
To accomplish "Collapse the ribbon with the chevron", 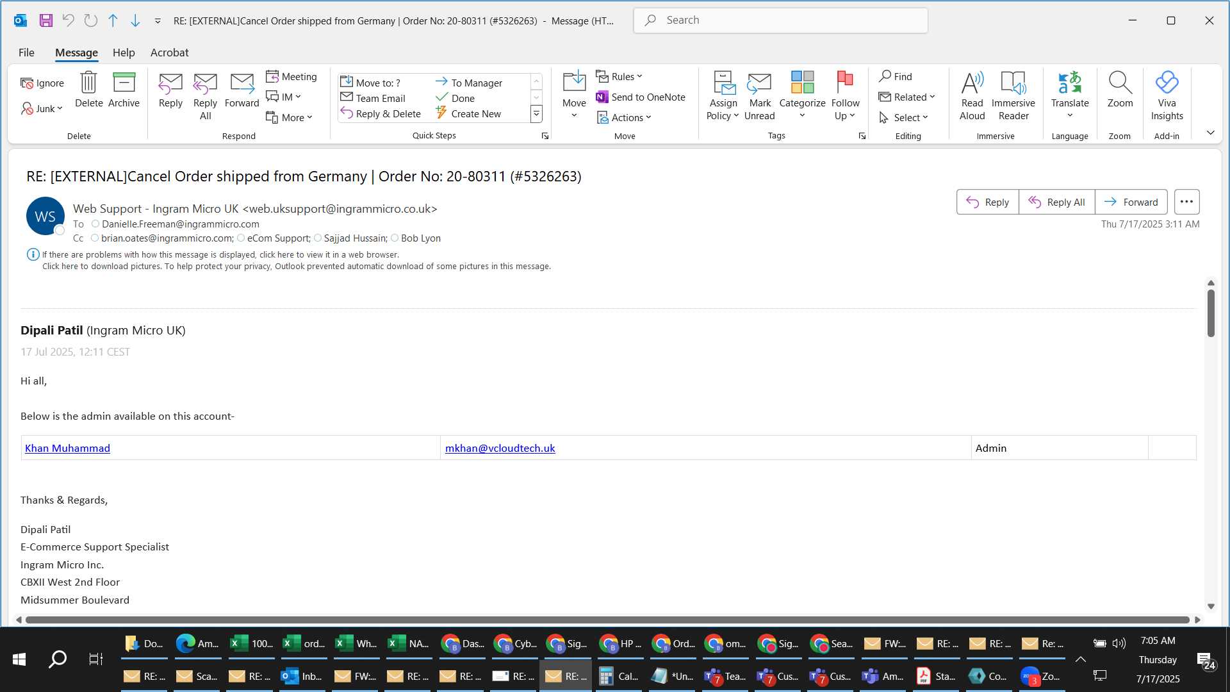I will (x=1210, y=133).
